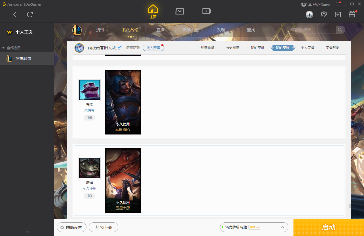Image resolution: width=364 pixels, height=236 pixels.
Task: Click the 掌上WeGame mobile link
Action: coord(316,5)
